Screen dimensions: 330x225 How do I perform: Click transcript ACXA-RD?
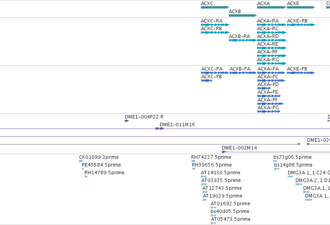[271, 40]
